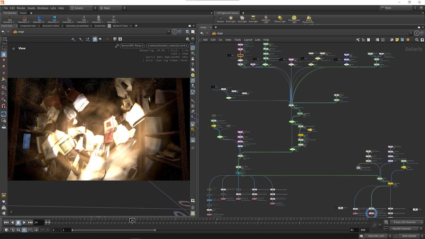Image resolution: width=425 pixels, height=239 pixels.
Task: Click the Spot Light shelf tool
Action: [x=242, y=19]
